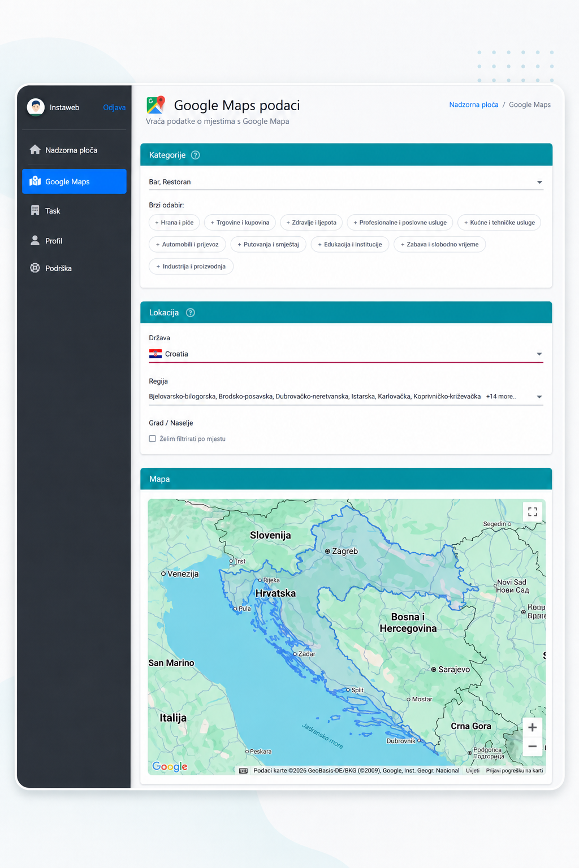The height and width of the screenshot is (868, 579).
Task: Click the Odjava logout link
Action: [x=114, y=107]
